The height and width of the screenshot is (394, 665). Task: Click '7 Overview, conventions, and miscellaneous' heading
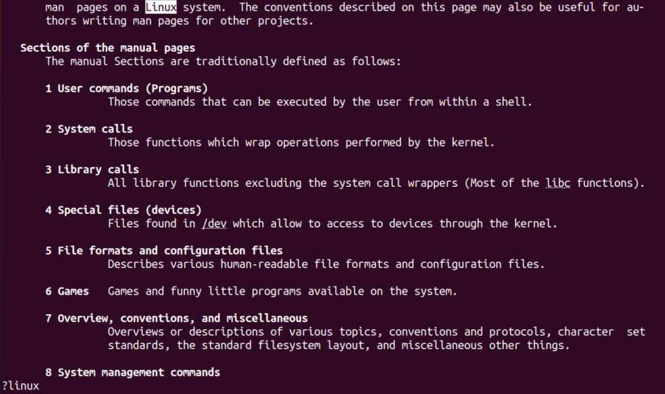(177, 318)
